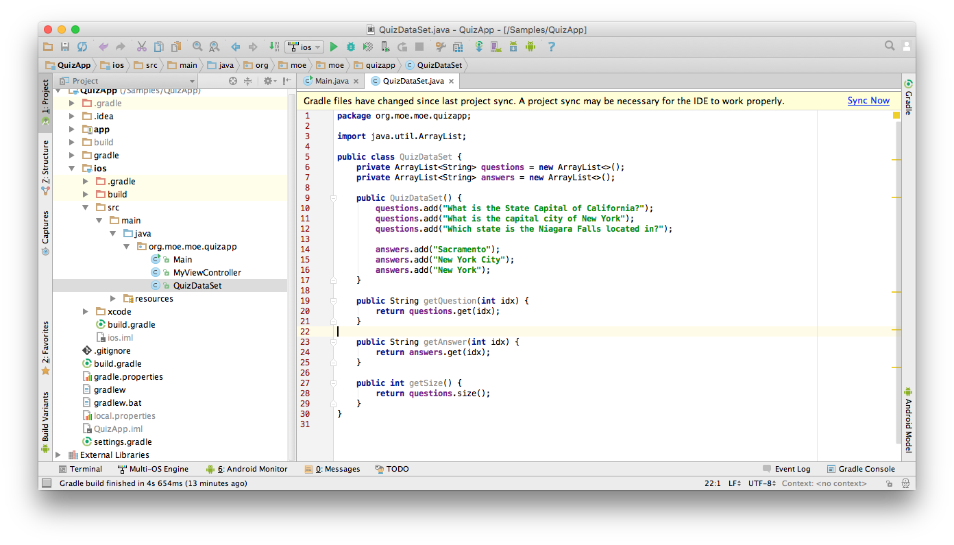This screenshot has height=545, width=954.
Task: Collapse the ios module folder
Action: [x=72, y=168]
